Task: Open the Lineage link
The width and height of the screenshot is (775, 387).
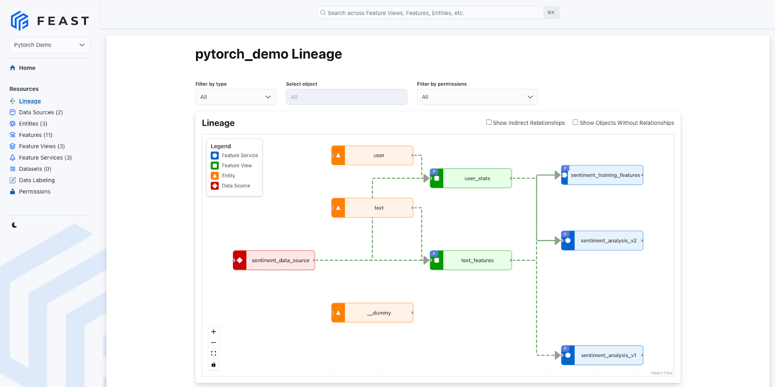Action: pos(30,101)
